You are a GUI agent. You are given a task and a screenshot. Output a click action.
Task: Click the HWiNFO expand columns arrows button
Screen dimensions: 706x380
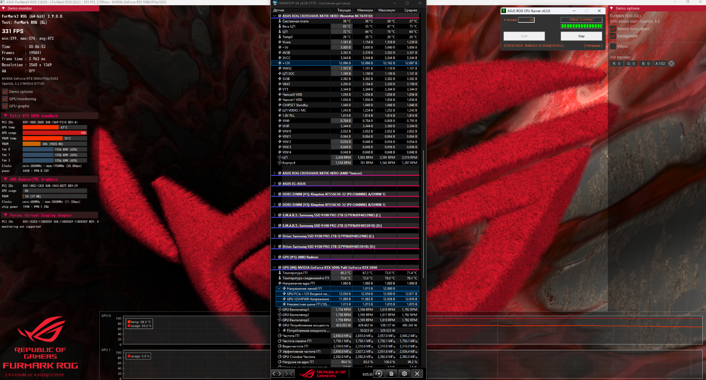coord(276,373)
